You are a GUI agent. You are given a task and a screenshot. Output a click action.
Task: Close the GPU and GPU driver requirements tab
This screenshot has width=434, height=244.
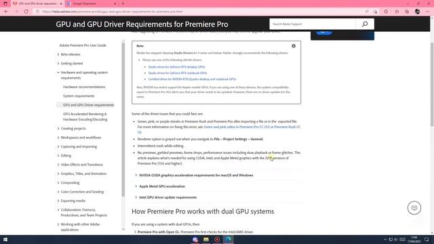[61, 3]
